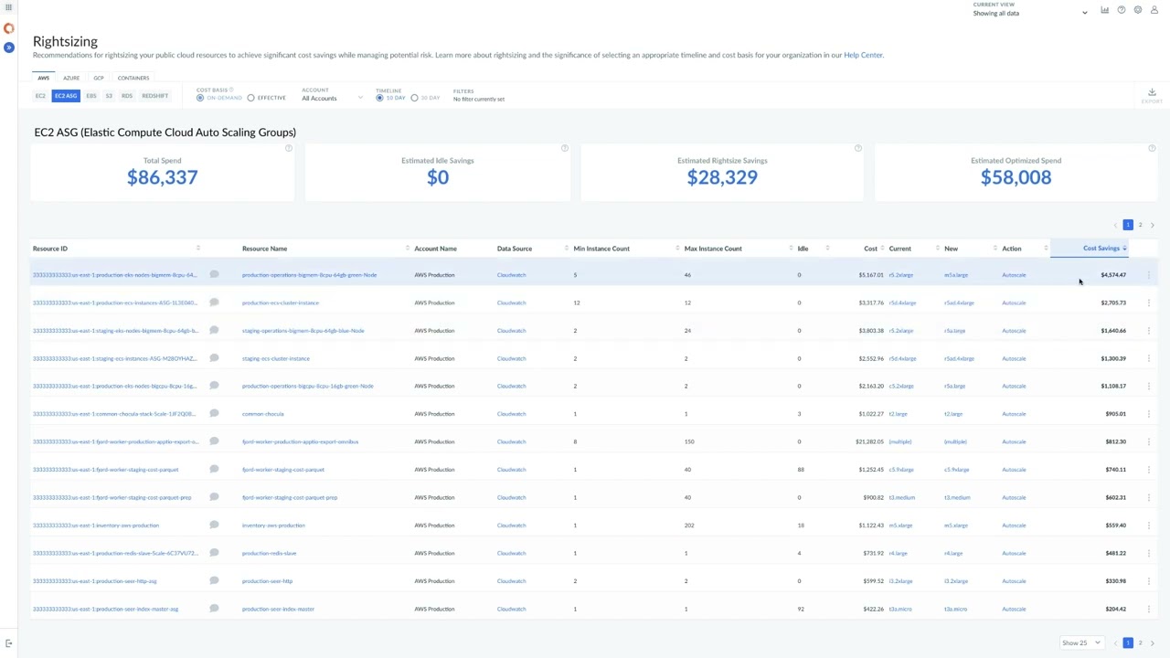Click No filter currently set text

(x=479, y=99)
